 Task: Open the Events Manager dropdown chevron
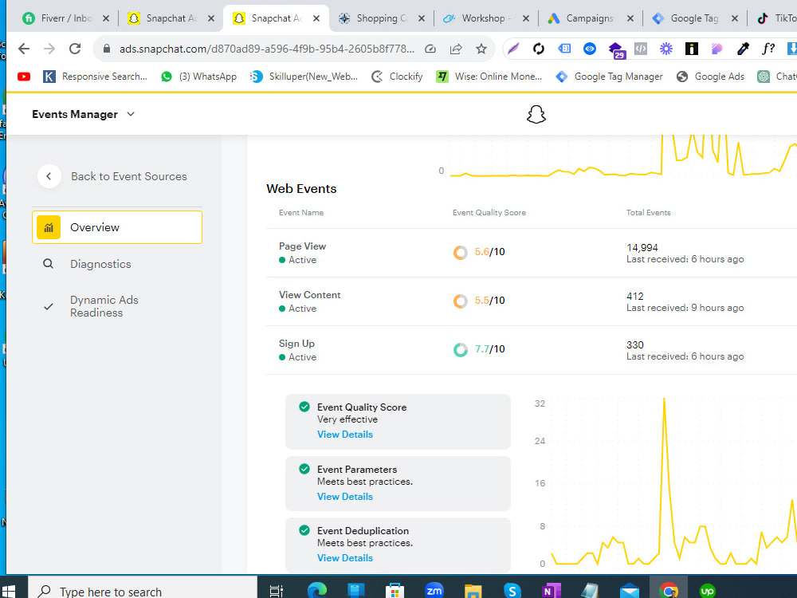tap(130, 114)
